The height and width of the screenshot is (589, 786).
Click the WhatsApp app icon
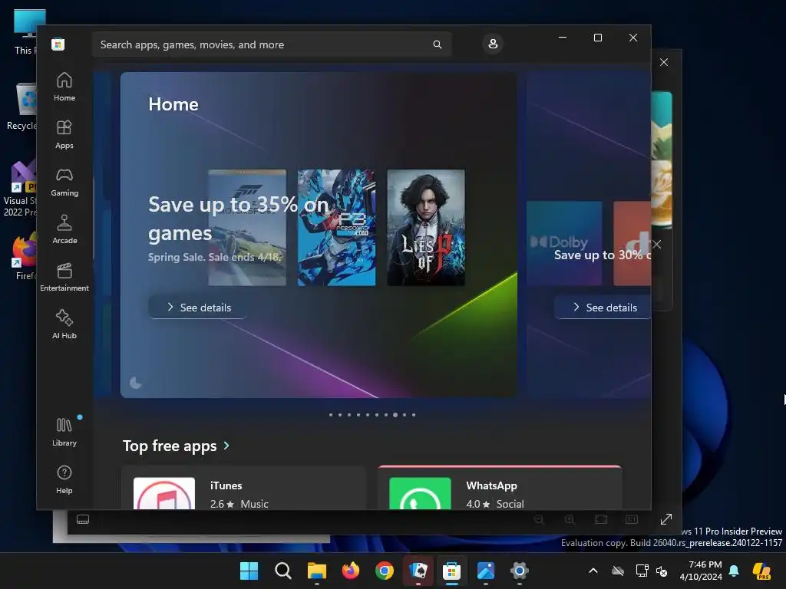pyautogui.click(x=420, y=494)
